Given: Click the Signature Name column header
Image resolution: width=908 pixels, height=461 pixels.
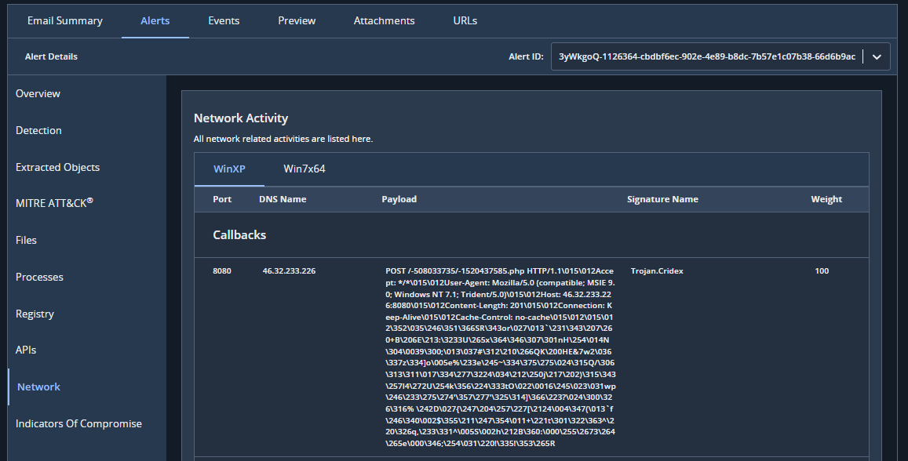Looking at the screenshot, I should (662, 199).
